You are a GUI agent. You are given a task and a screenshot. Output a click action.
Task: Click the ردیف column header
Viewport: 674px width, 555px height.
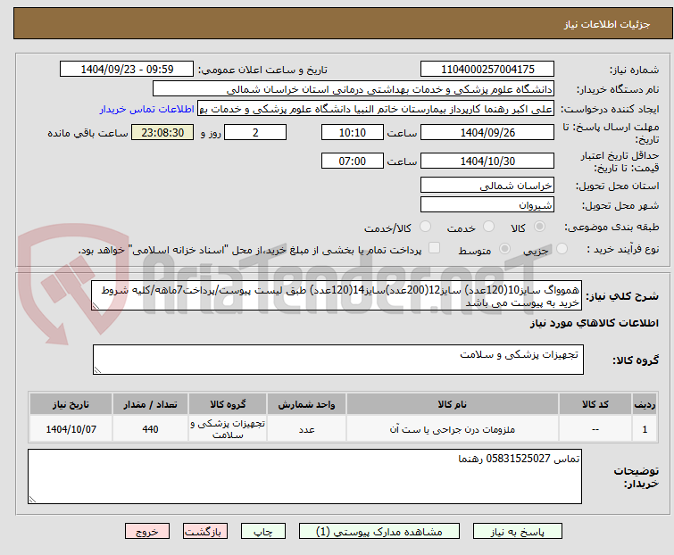[x=645, y=404]
